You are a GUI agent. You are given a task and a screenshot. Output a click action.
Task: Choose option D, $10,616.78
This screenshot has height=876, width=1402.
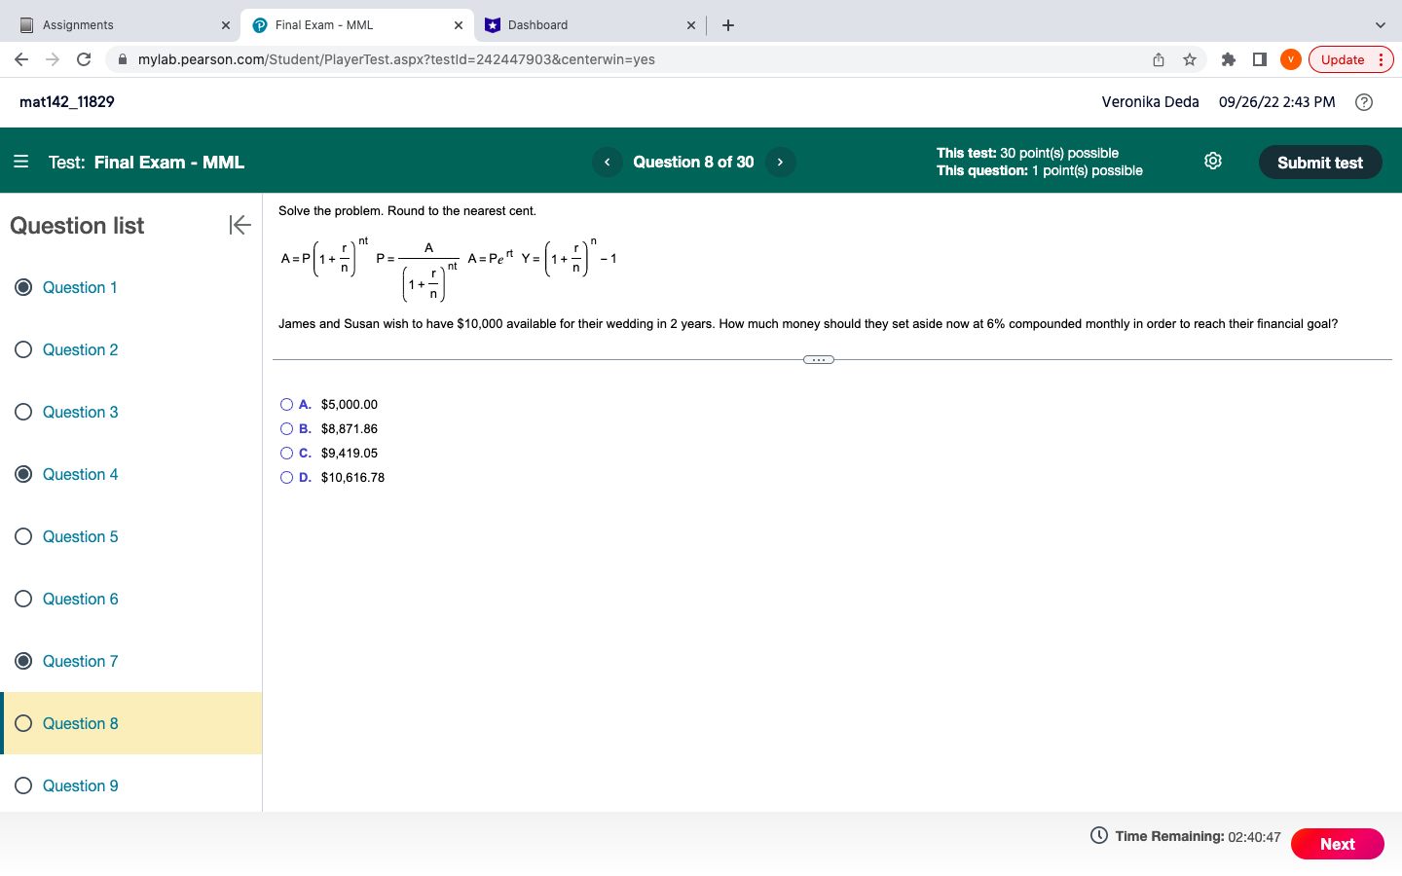286,477
